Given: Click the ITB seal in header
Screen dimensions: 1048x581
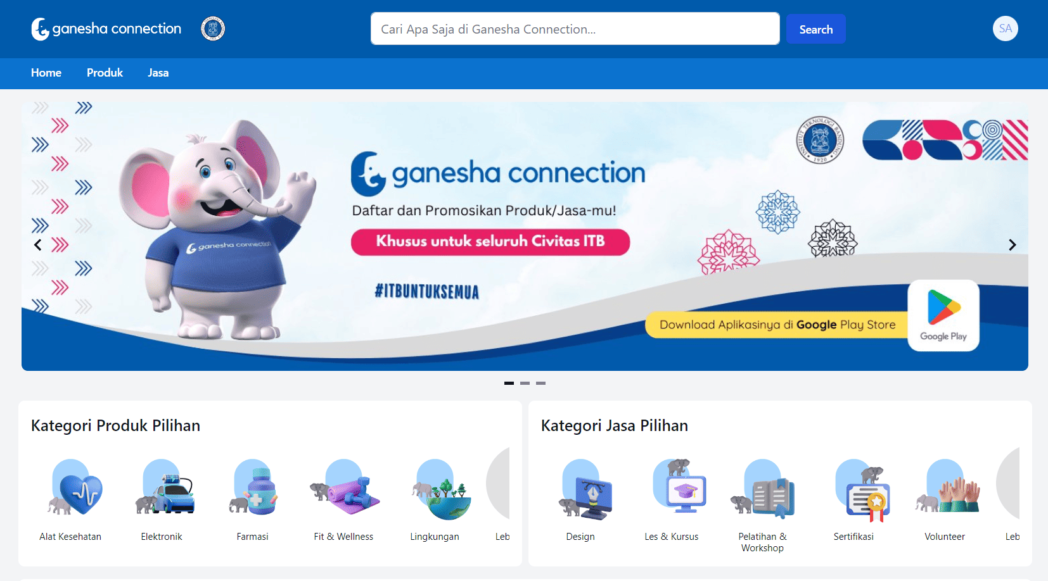Looking at the screenshot, I should pos(213,28).
